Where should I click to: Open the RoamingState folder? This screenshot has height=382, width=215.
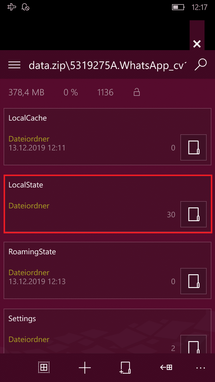click(x=107, y=270)
